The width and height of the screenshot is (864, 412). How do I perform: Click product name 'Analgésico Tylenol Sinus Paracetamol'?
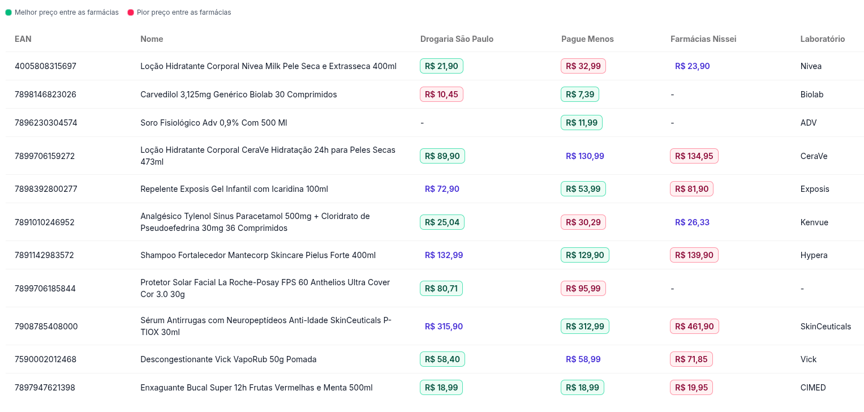pos(255,222)
